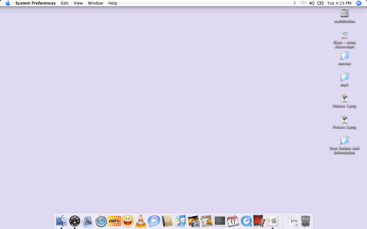367x229 pixels.
Task: Open Address Book in dock
Action: (167, 221)
